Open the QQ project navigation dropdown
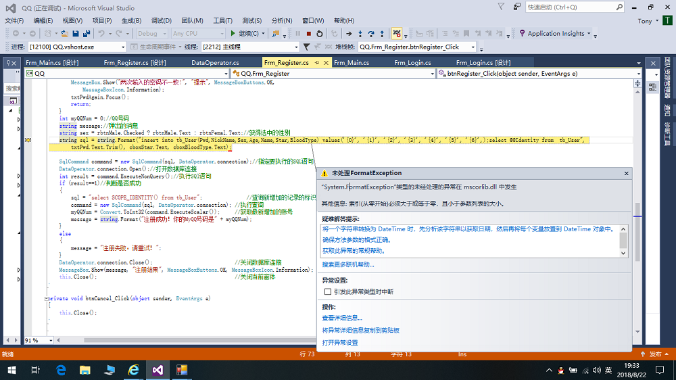Screen dimensions: 676x380 pyautogui.click(x=127, y=74)
